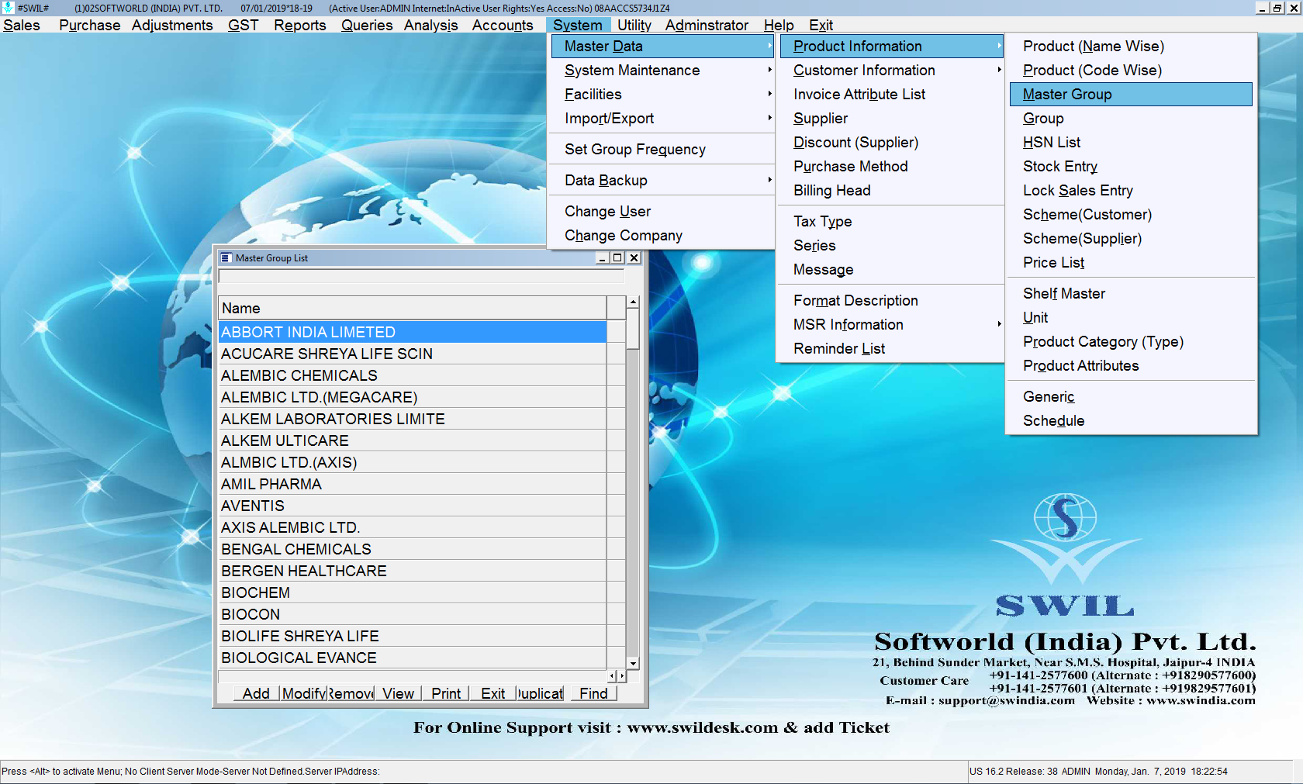1303x784 pixels.
Task: Choose Change Company menu entry
Action: point(623,236)
